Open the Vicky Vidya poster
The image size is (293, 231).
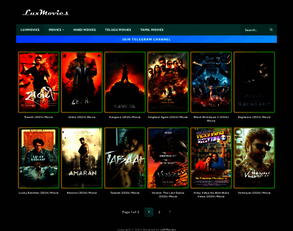pyautogui.click(x=211, y=158)
